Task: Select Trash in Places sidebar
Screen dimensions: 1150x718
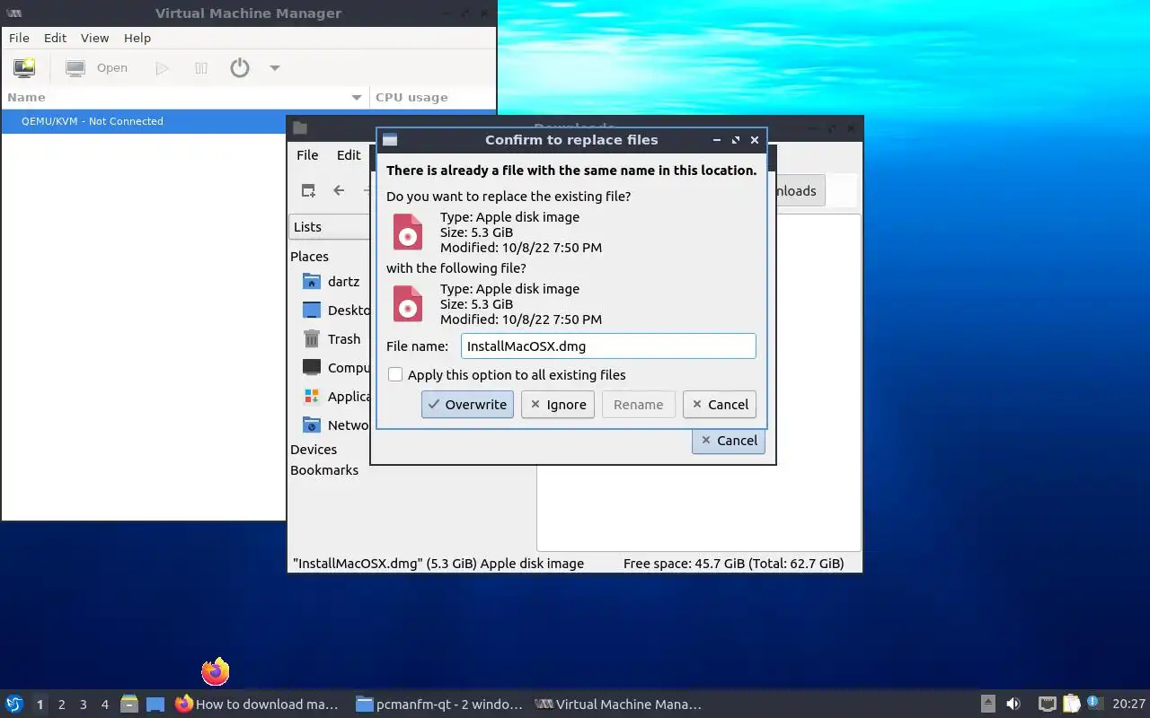Action: pos(332,338)
